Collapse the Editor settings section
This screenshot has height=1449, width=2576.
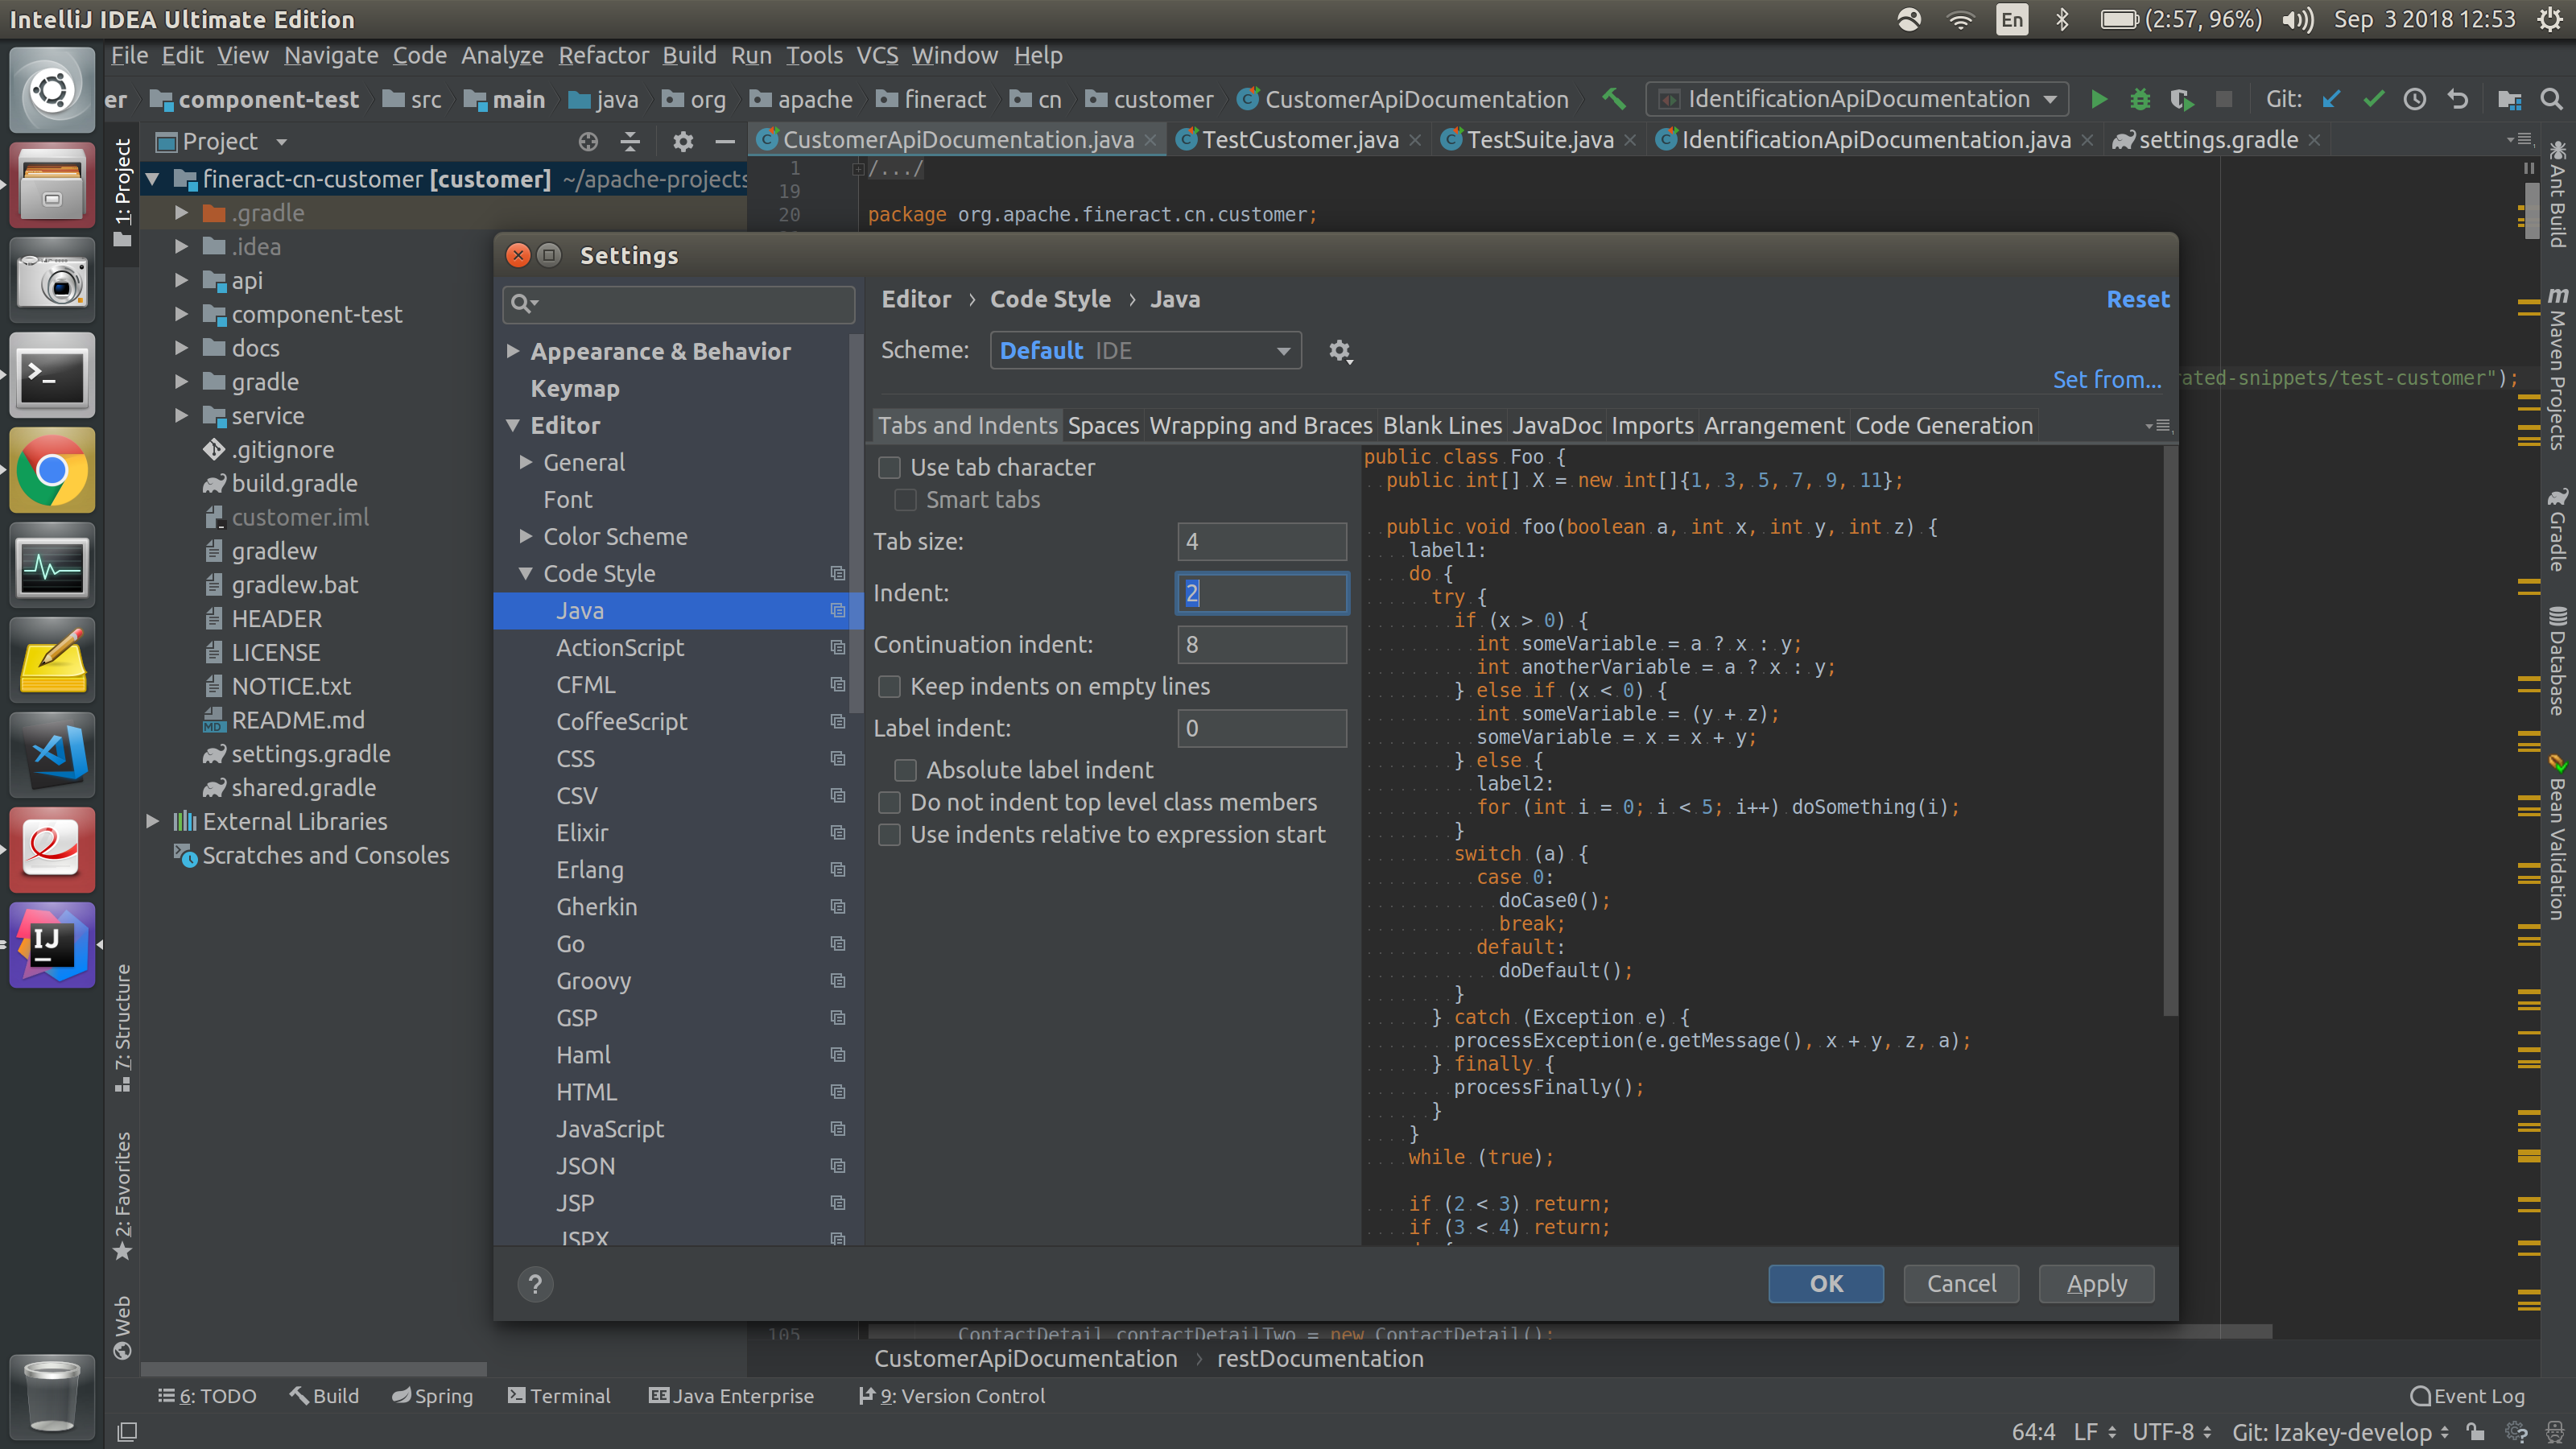[513, 426]
